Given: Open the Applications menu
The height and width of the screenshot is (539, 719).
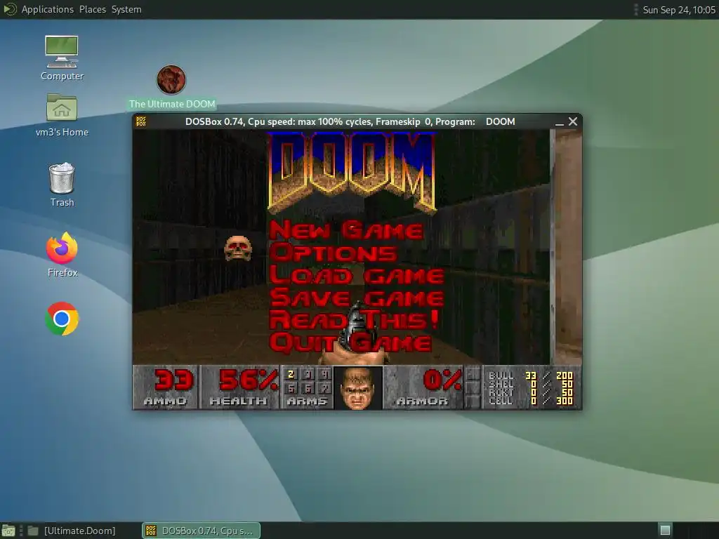Looking at the screenshot, I should point(47,9).
